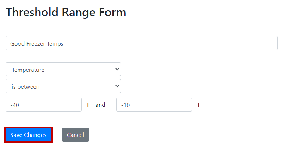Screen dimensions: 283x152
Task: Open the Temperature measurement dropdown
Action: (63, 69)
